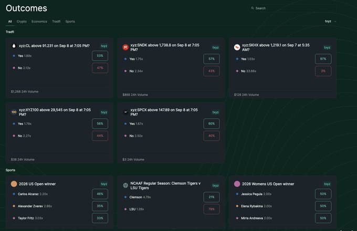Screen dimensions: 357x231
Task: Click '$866 24h Volume' text
Action: tap(135, 94)
